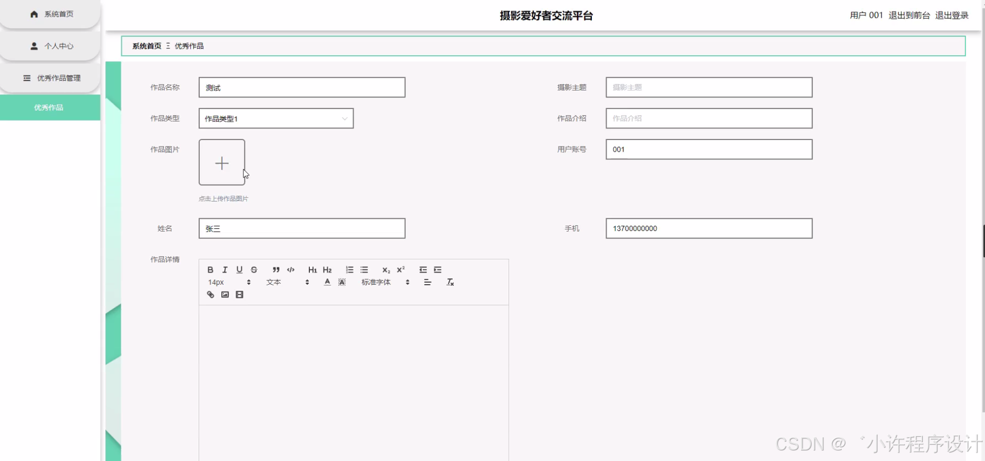Click list icon beside 优秀作品管理
The image size is (985, 461).
point(27,78)
